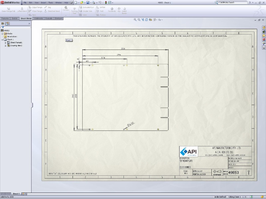Open the Design Library task pane icon
The image size is (266, 199).
(264, 32)
